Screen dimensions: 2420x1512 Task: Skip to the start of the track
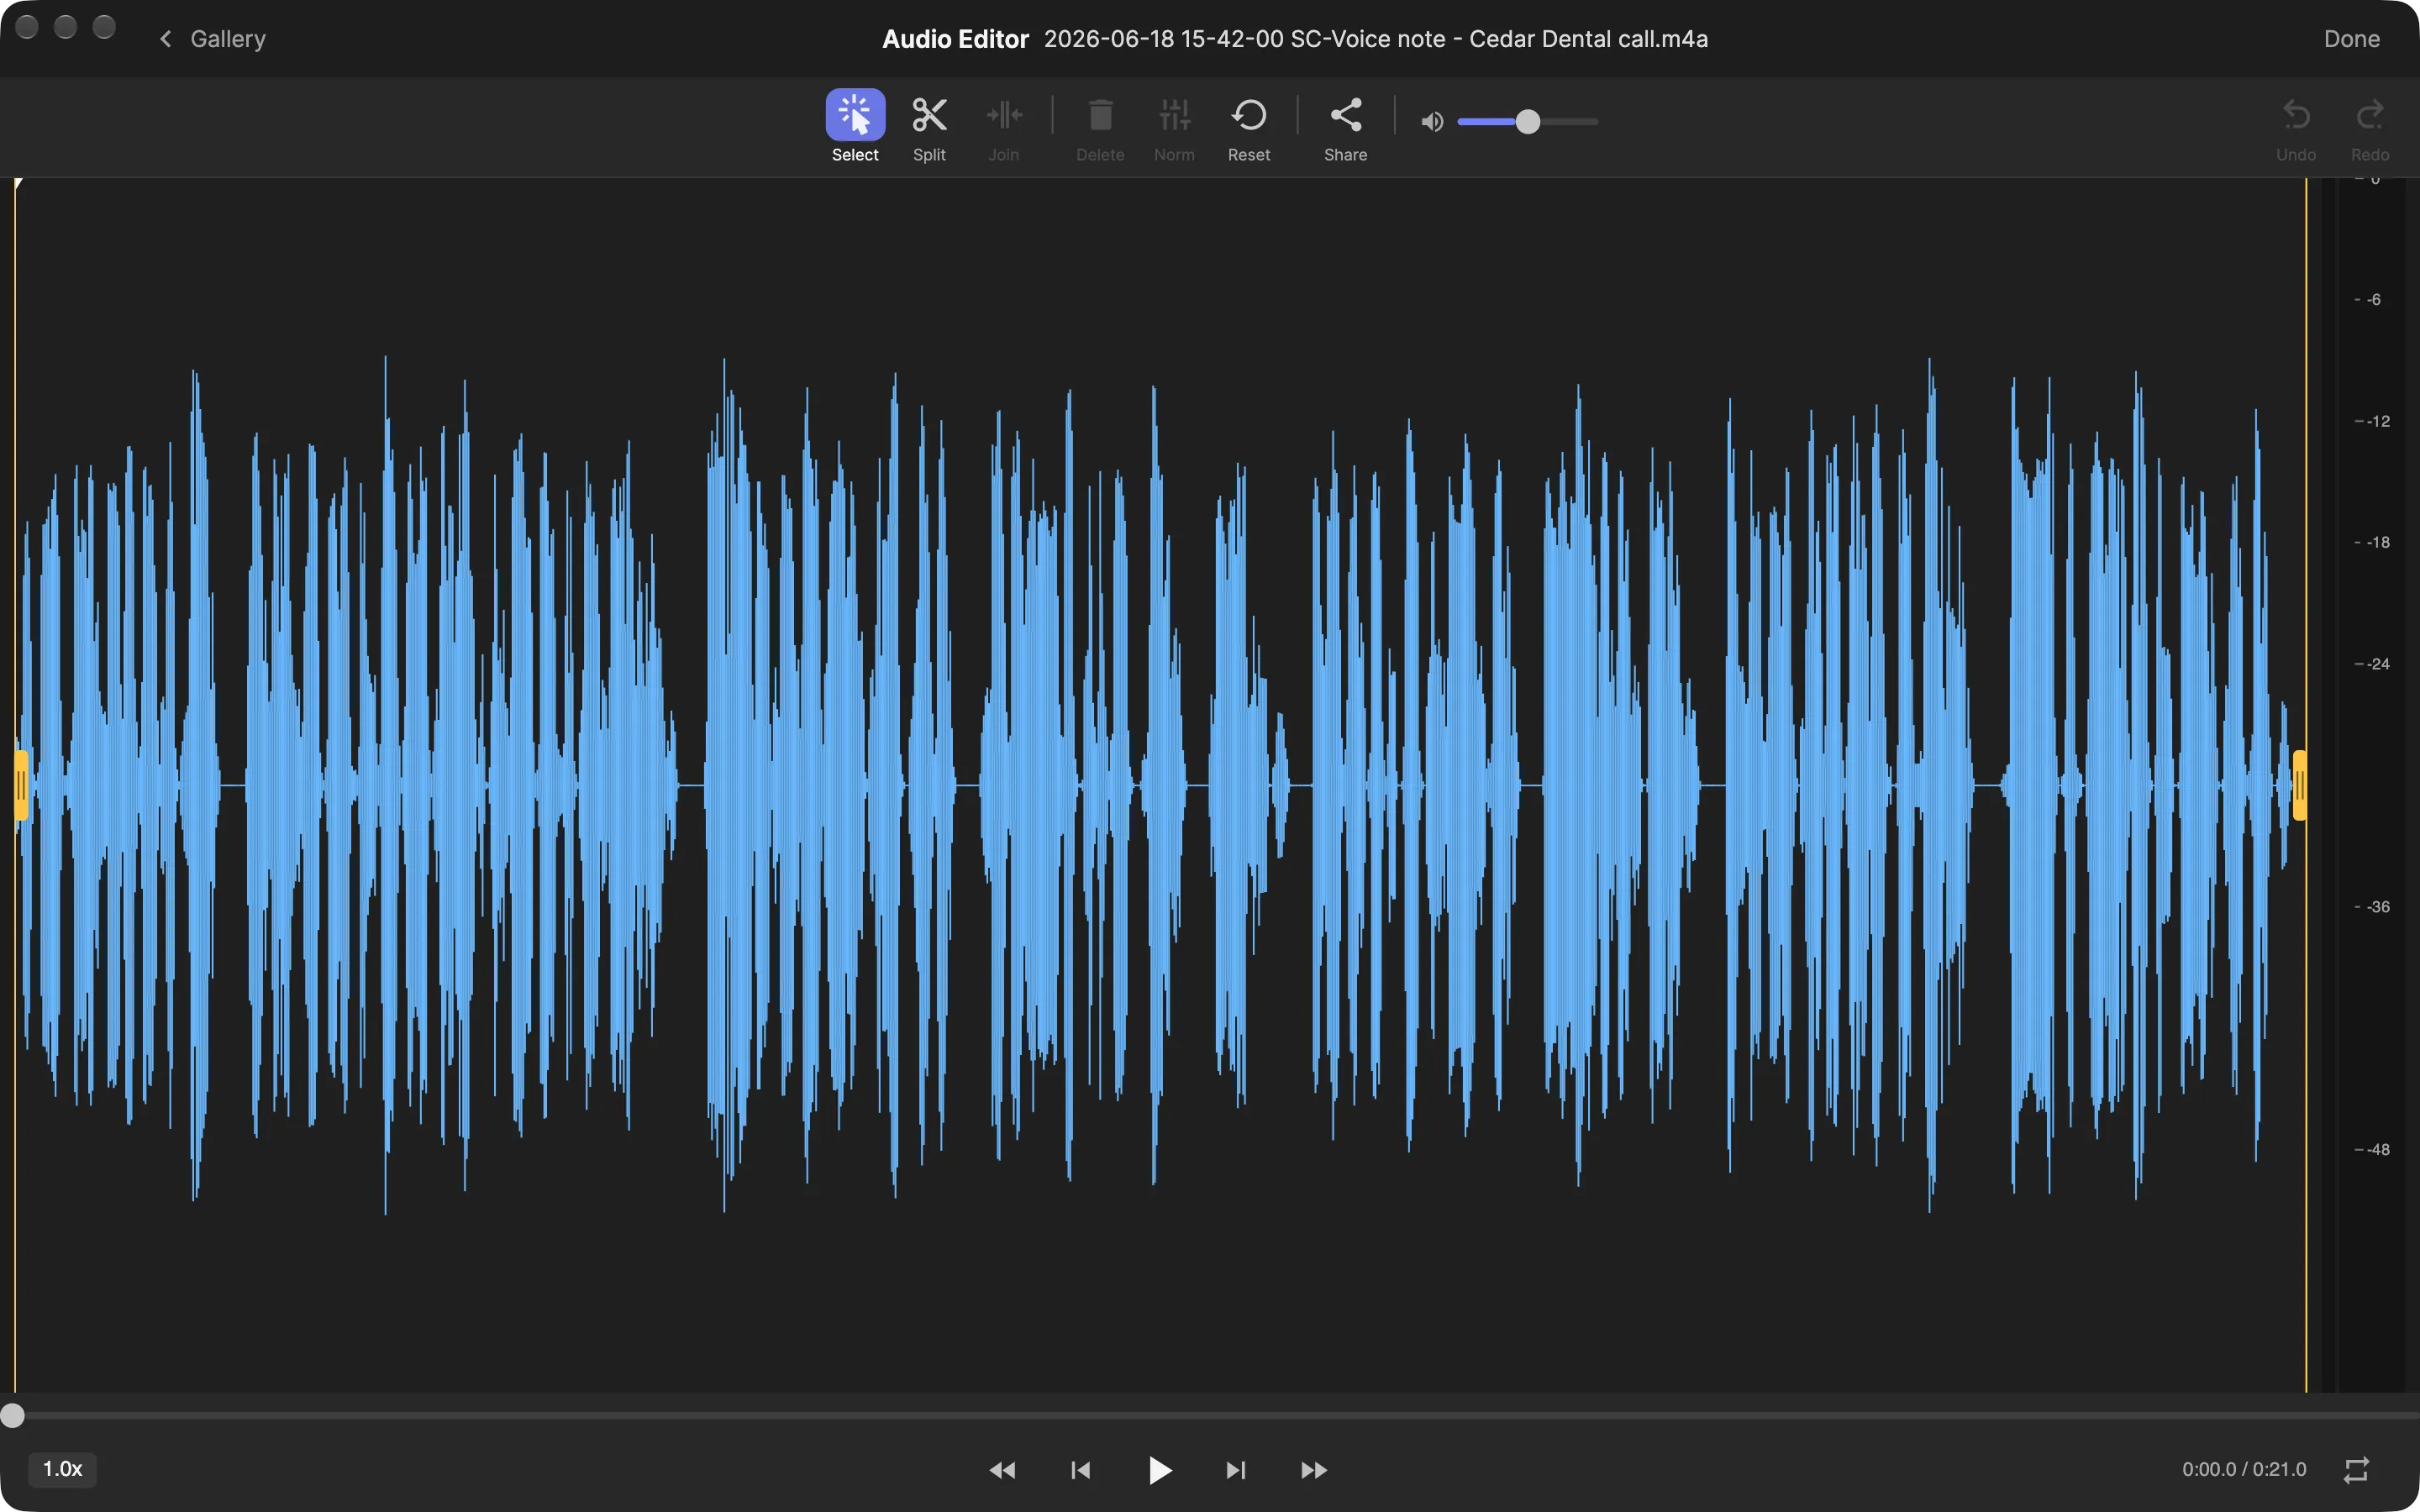tap(1080, 1470)
